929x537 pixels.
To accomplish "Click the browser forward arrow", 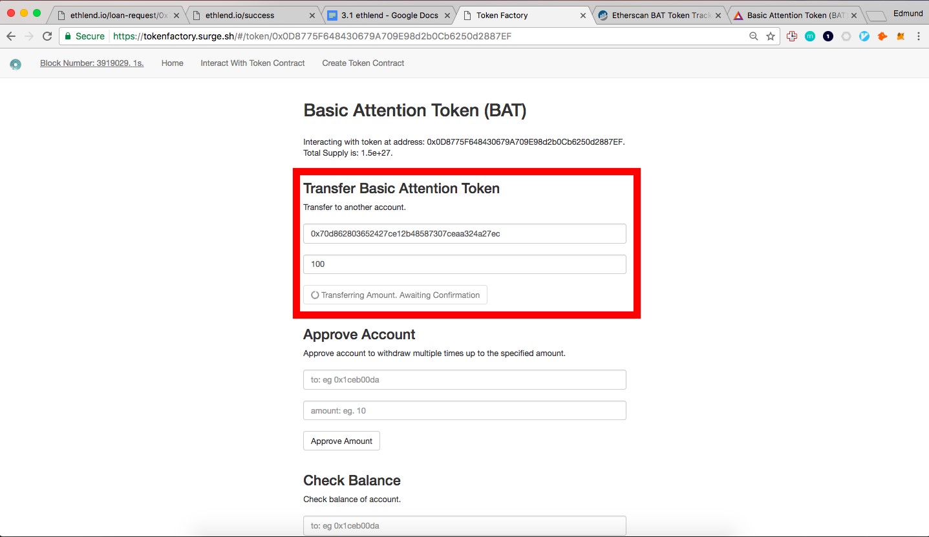I will click(28, 36).
